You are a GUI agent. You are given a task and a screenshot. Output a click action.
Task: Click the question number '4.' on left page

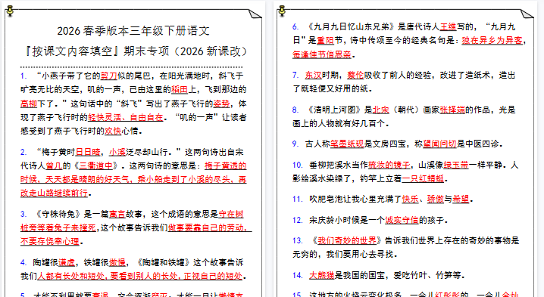click(x=23, y=262)
